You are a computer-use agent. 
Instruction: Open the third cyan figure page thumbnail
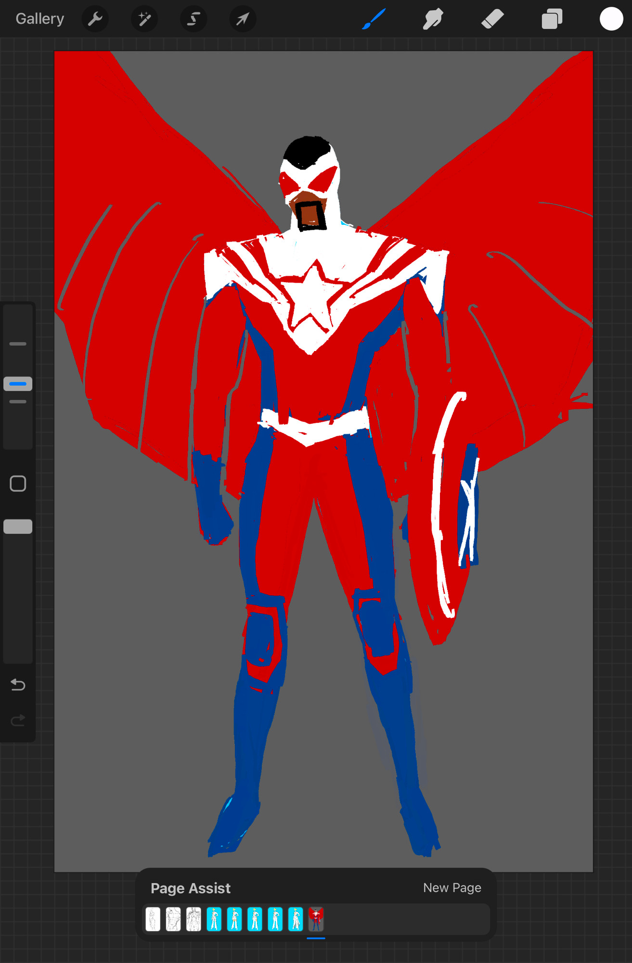[x=255, y=919]
